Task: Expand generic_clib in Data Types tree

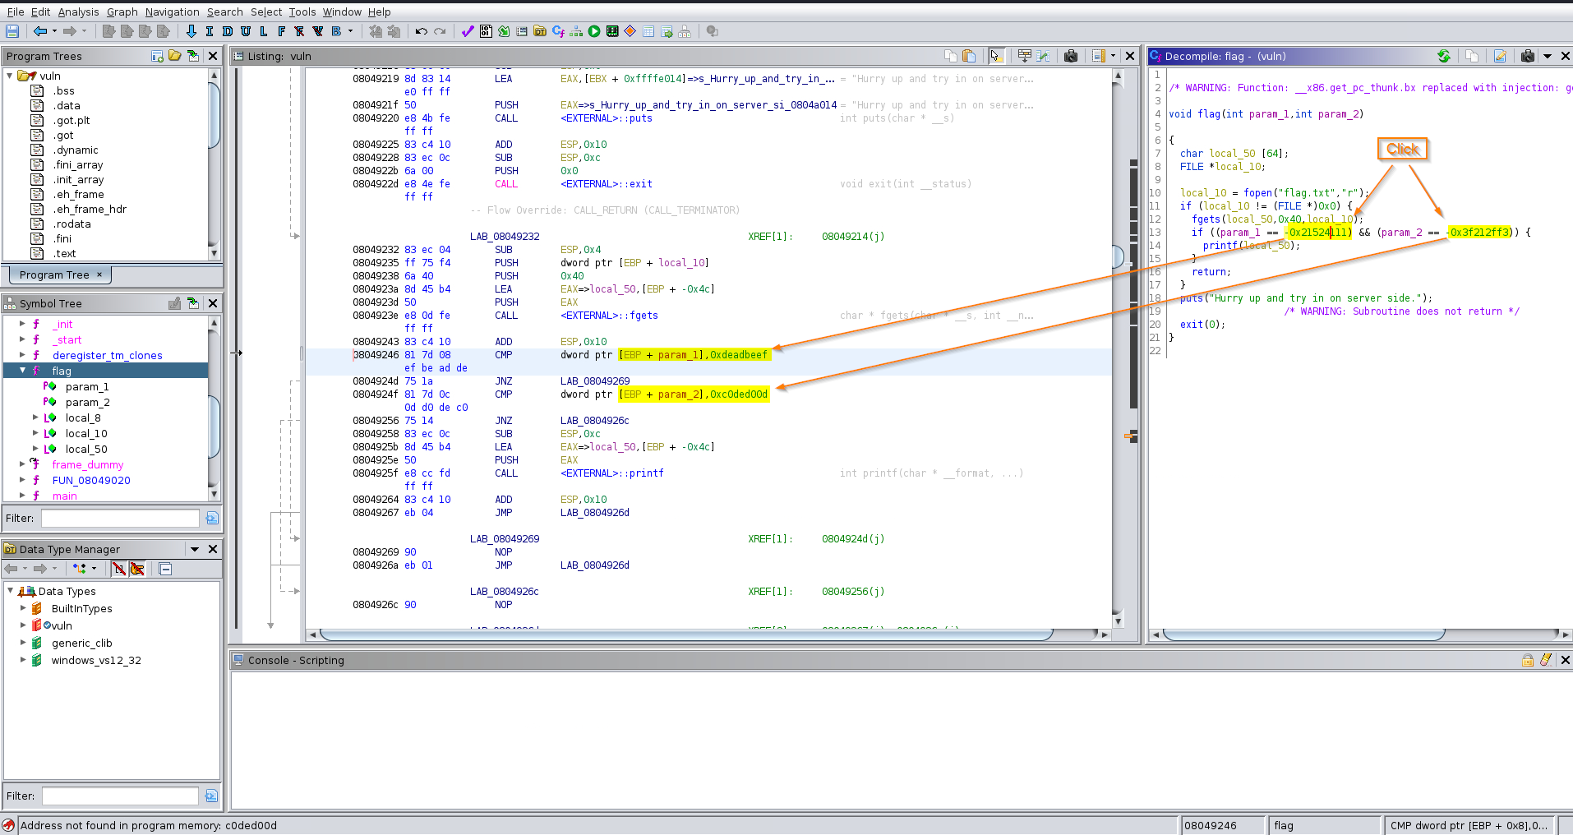Action: click(x=23, y=643)
